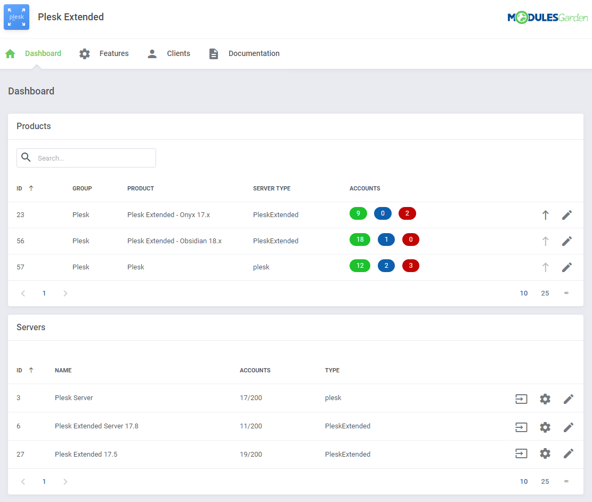Open settings gear for Plesk Extended Server 17.8

(x=545, y=427)
